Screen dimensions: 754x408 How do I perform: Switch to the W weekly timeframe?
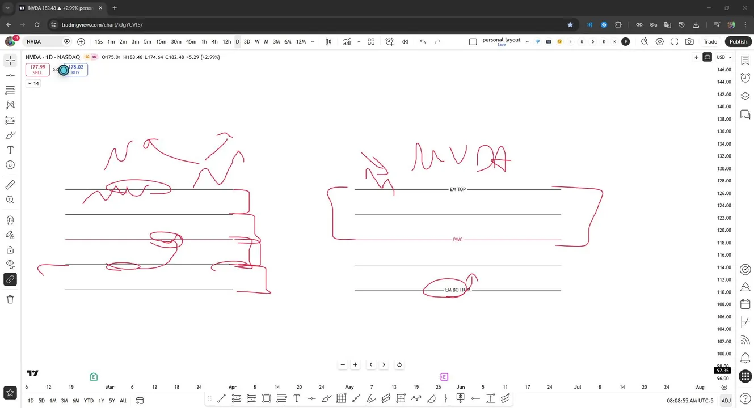(x=257, y=42)
